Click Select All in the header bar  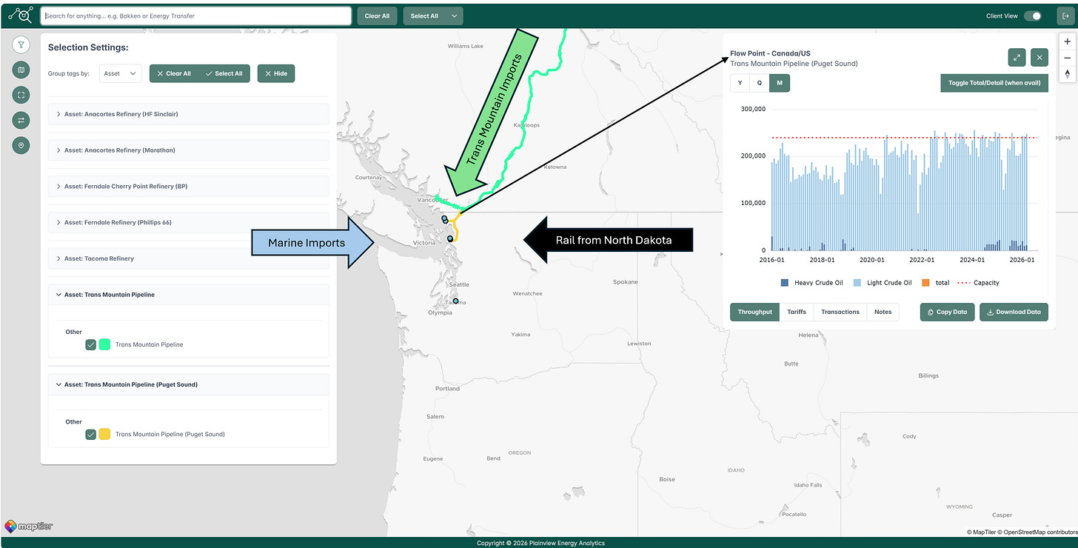pyautogui.click(x=424, y=16)
